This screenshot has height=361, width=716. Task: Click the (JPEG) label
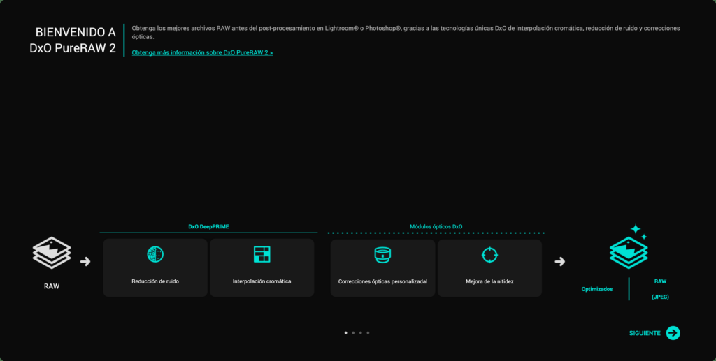click(x=660, y=297)
